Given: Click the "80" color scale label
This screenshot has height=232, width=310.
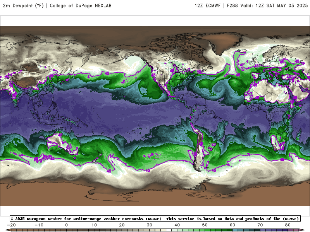Looking at the screenshot, I should click(288, 225).
